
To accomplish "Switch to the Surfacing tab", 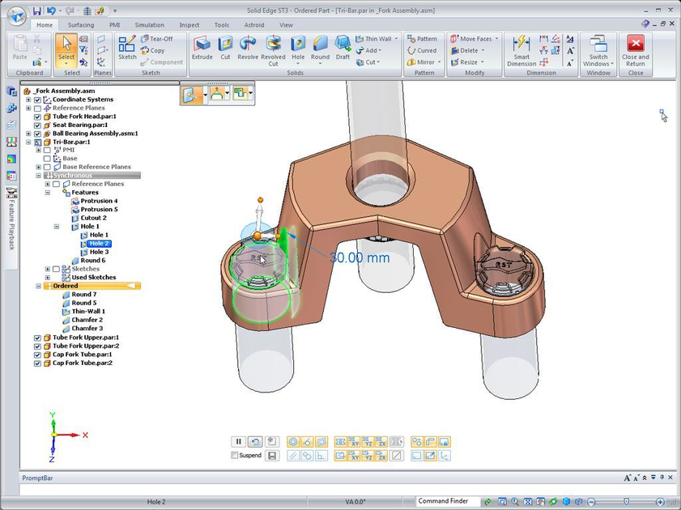I will (x=80, y=25).
